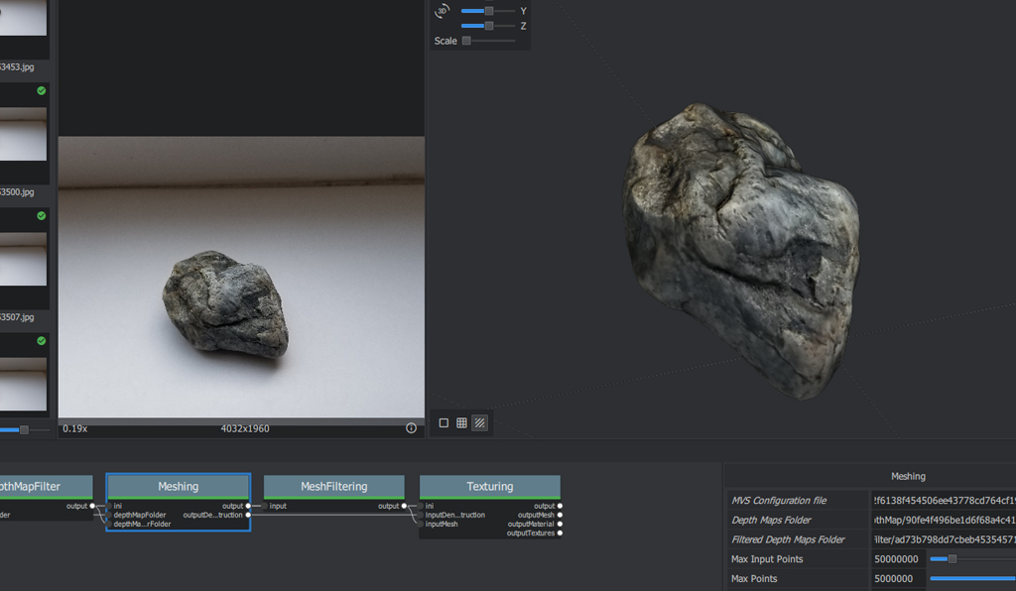This screenshot has width=1016, height=591.
Task: Click Max Input Points slider handle
Action: click(952, 559)
